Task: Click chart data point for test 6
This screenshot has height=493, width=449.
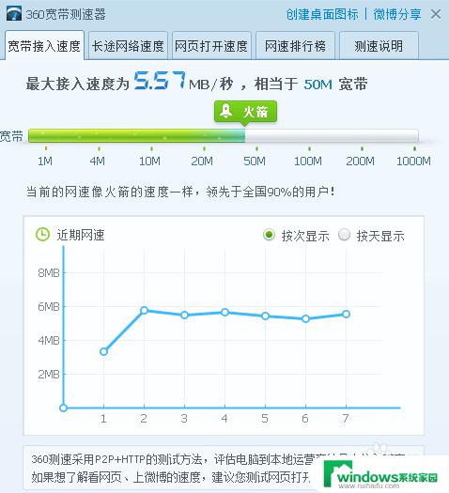Action: pos(305,319)
